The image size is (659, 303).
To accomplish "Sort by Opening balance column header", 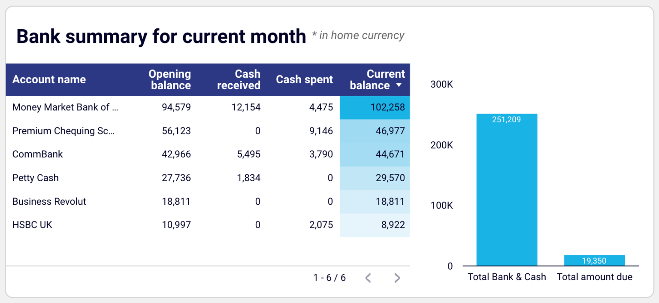I will point(170,79).
